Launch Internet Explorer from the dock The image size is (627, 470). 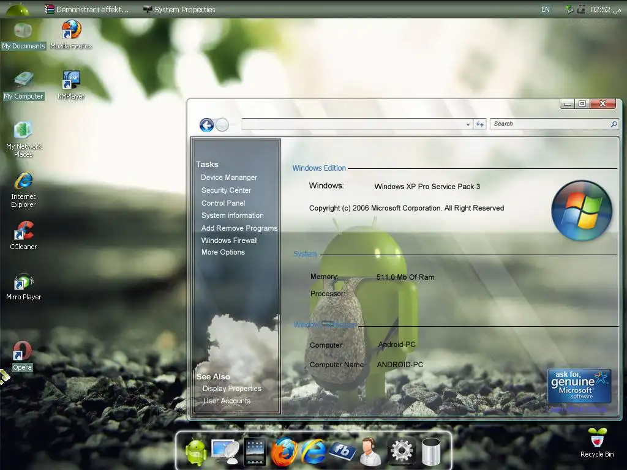[313, 452]
